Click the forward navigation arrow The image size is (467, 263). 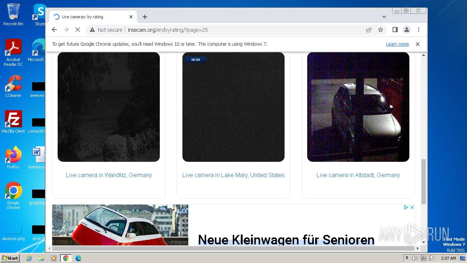coord(66,30)
